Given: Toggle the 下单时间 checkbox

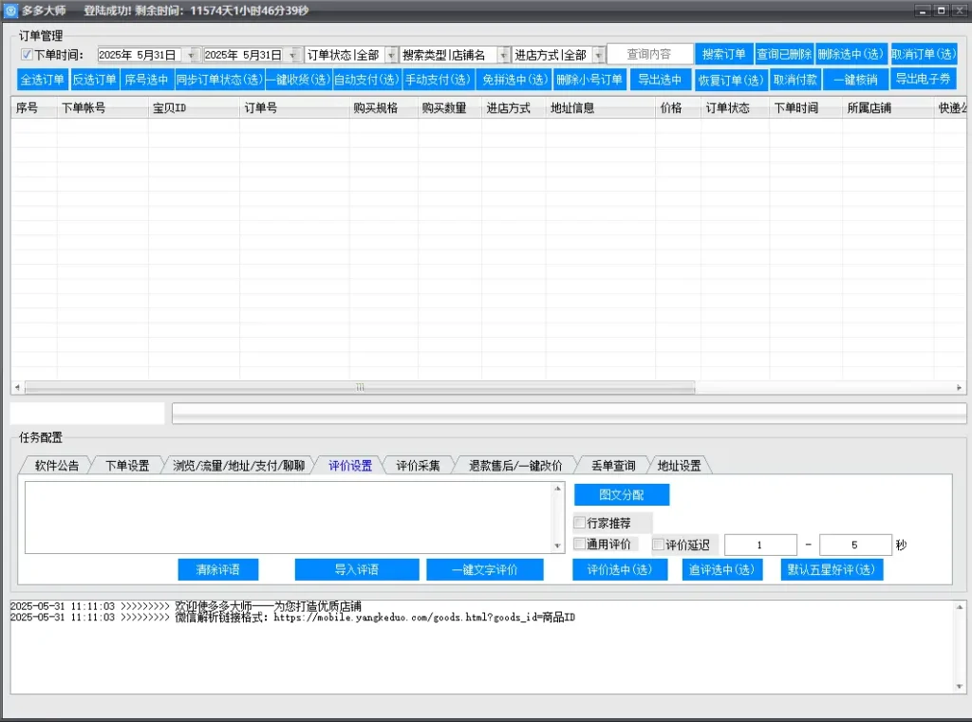Looking at the screenshot, I should pos(27,54).
